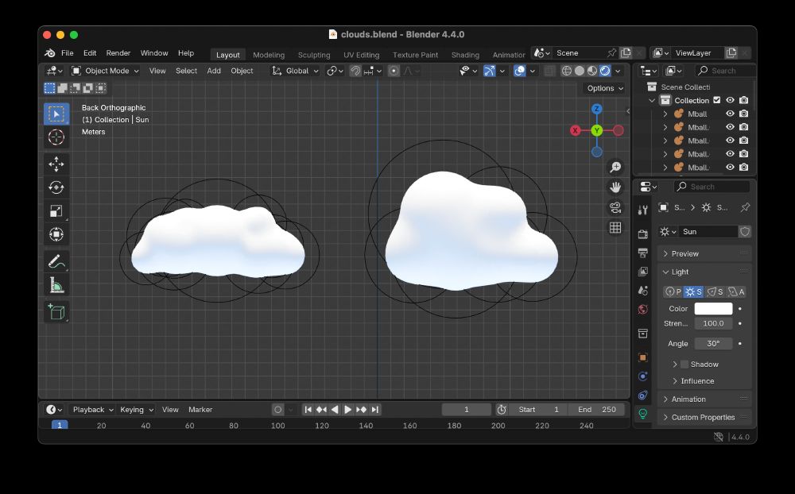Open the Object Mode dropdown
Screen dimensions: 795x494
coord(106,71)
